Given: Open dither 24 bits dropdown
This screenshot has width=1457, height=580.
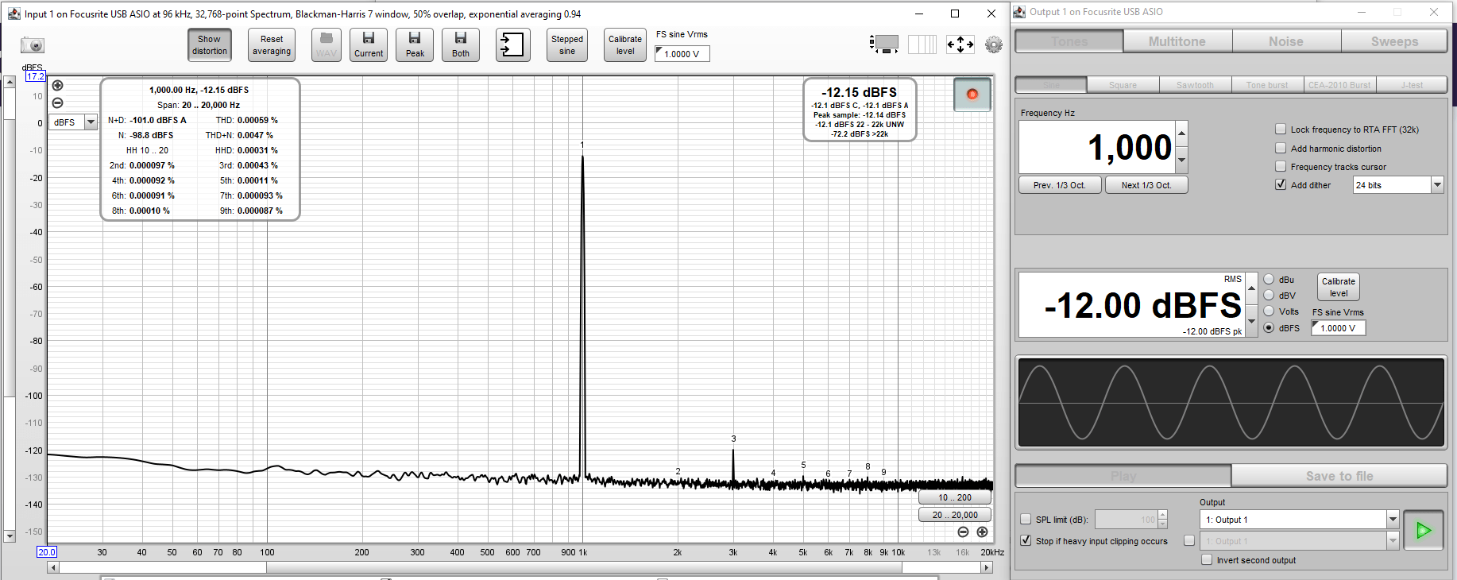Looking at the screenshot, I should [x=1437, y=185].
